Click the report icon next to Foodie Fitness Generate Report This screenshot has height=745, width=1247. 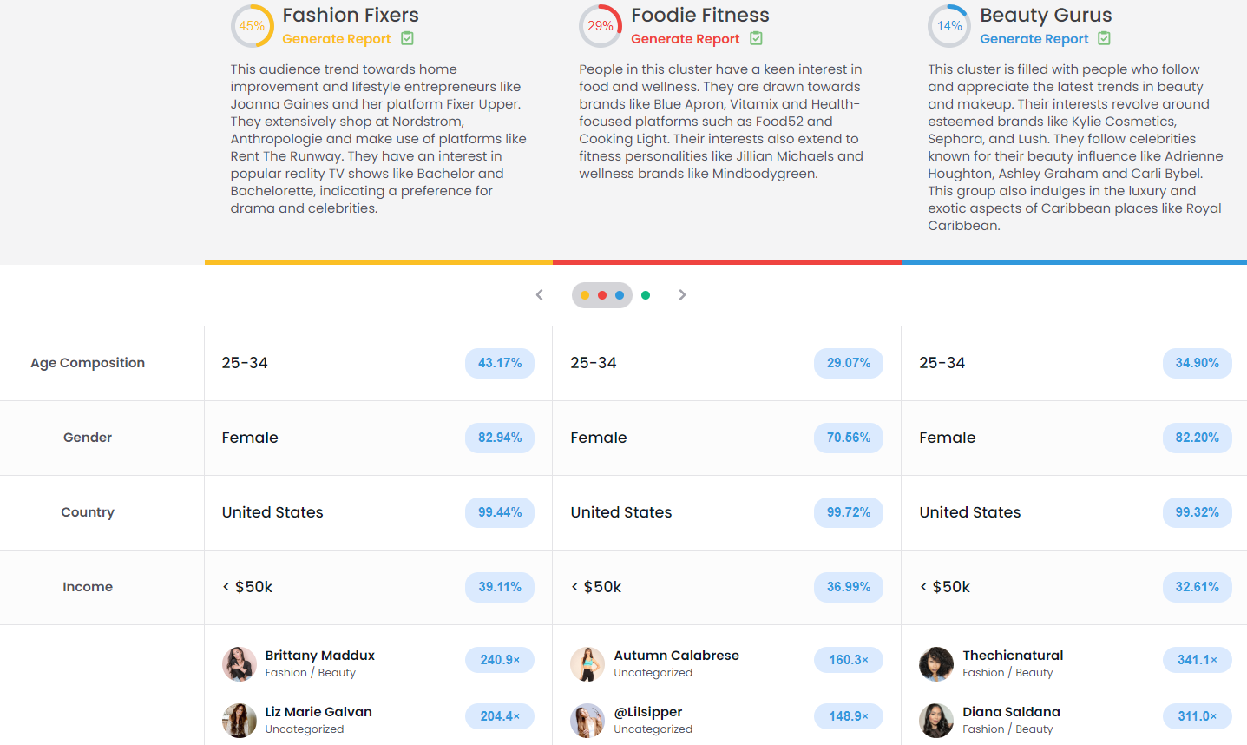click(x=756, y=38)
